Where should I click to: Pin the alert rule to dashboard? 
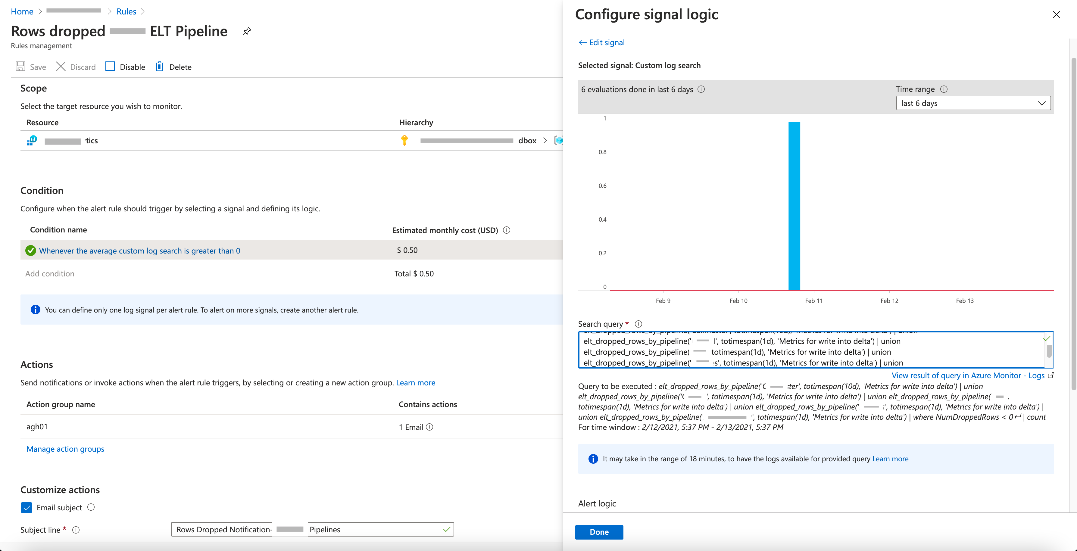coord(247,31)
